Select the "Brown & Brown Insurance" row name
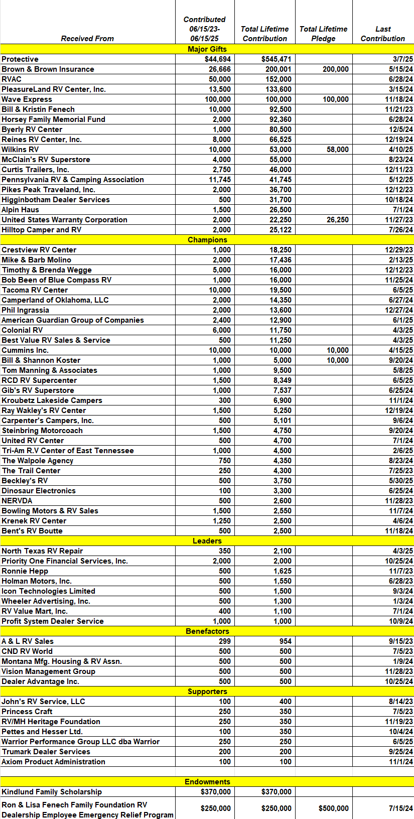 tap(48, 69)
